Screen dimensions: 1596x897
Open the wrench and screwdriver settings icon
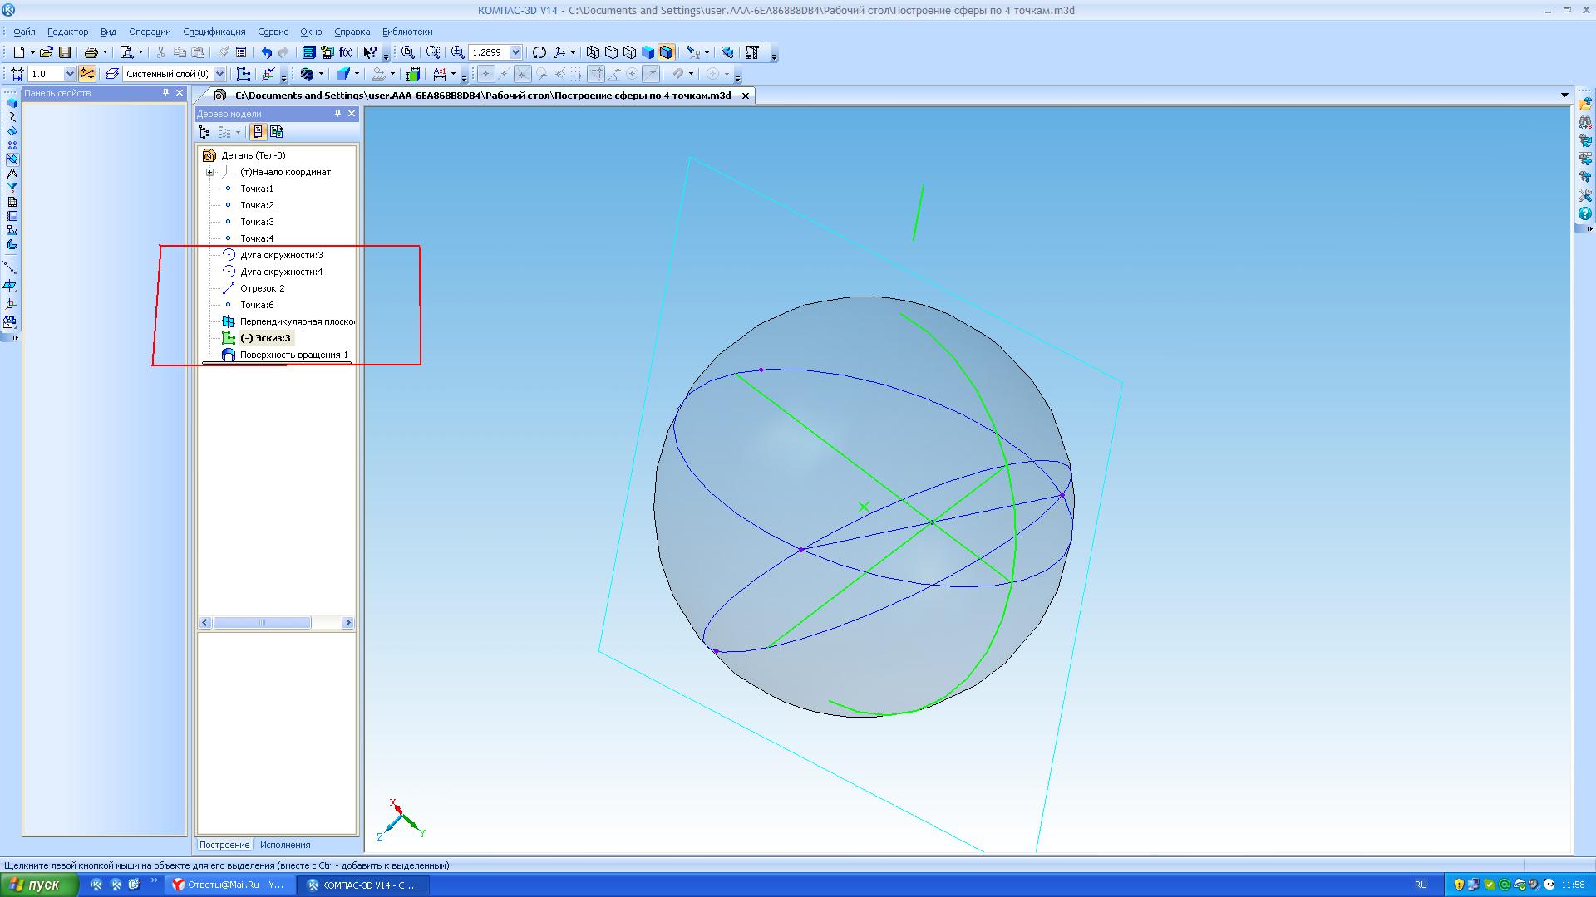(1584, 195)
